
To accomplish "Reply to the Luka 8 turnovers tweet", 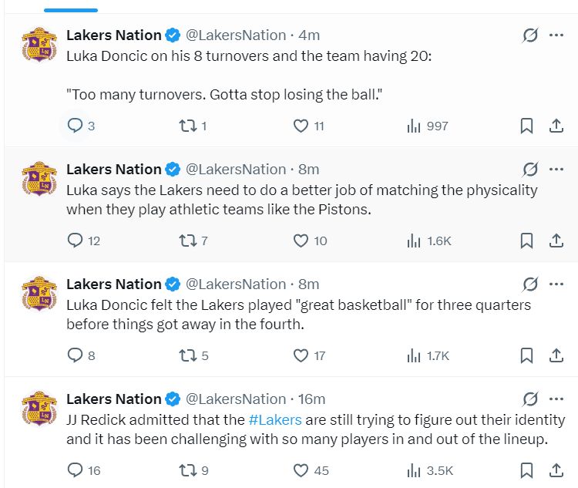I will pyautogui.click(x=75, y=126).
